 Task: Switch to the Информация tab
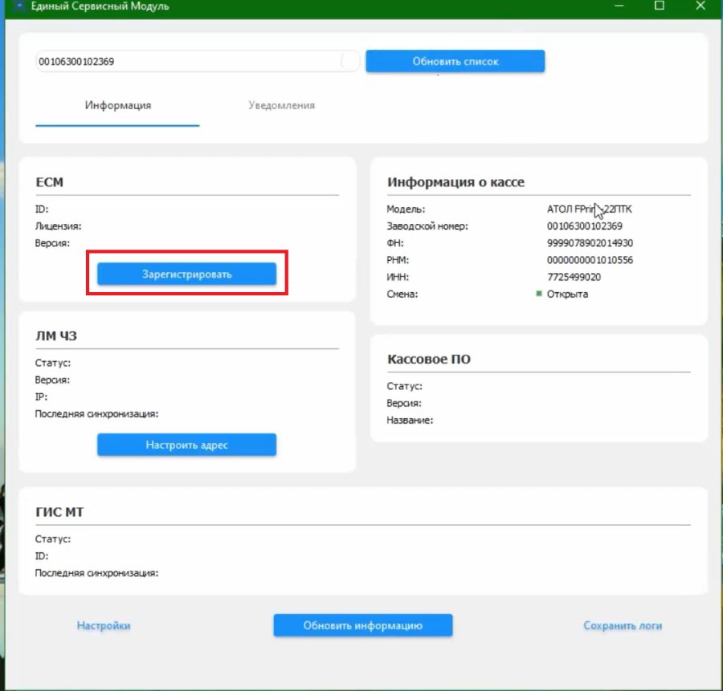[x=117, y=105]
